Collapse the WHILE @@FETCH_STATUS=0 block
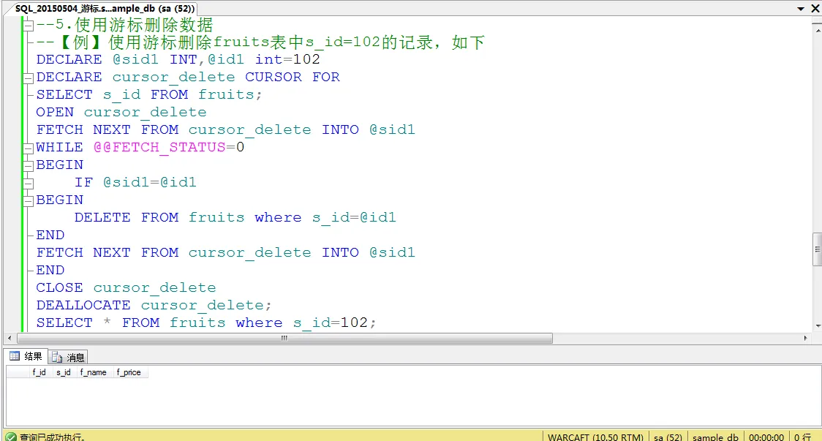The width and height of the screenshot is (822, 441). [29, 148]
